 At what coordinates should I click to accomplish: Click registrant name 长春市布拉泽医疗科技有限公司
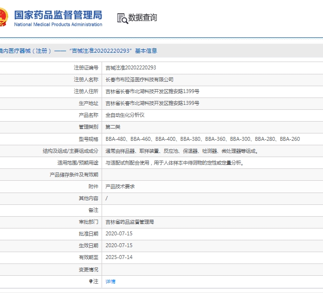[x=140, y=80]
